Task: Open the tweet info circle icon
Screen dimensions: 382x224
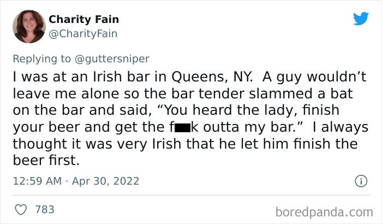Action: tap(360, 180)
